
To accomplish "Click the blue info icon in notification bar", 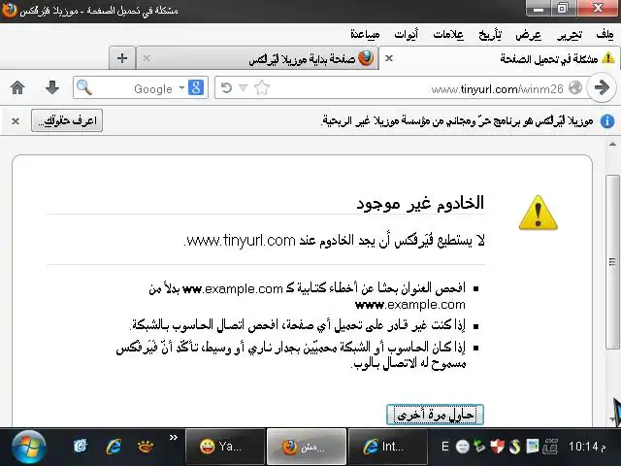I will (x=607, y=120).
